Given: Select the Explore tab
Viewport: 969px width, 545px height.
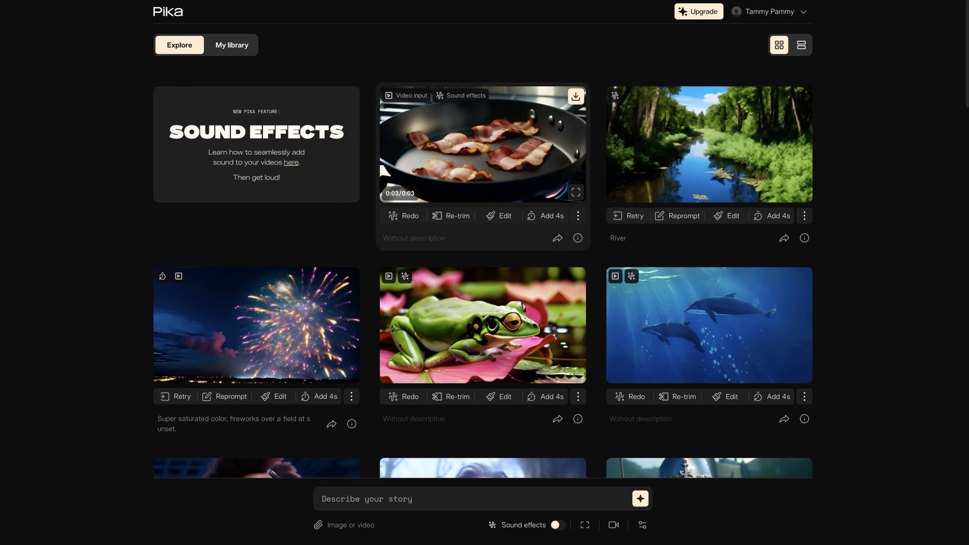Looking at the screenshot, I should 179,45.
